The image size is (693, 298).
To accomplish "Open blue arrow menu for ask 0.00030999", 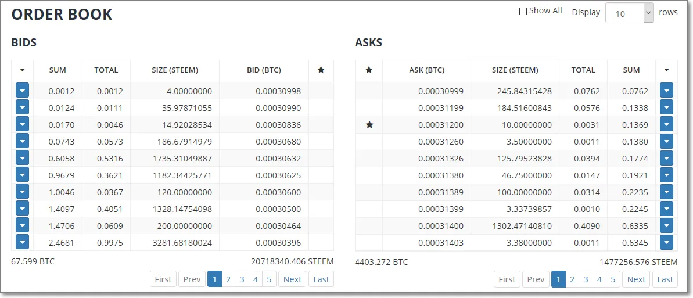I will (x=666, y=91).
